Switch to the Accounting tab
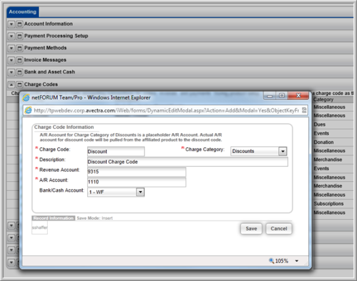This screenshot has width=357, height=281. (x=22, y=12)
